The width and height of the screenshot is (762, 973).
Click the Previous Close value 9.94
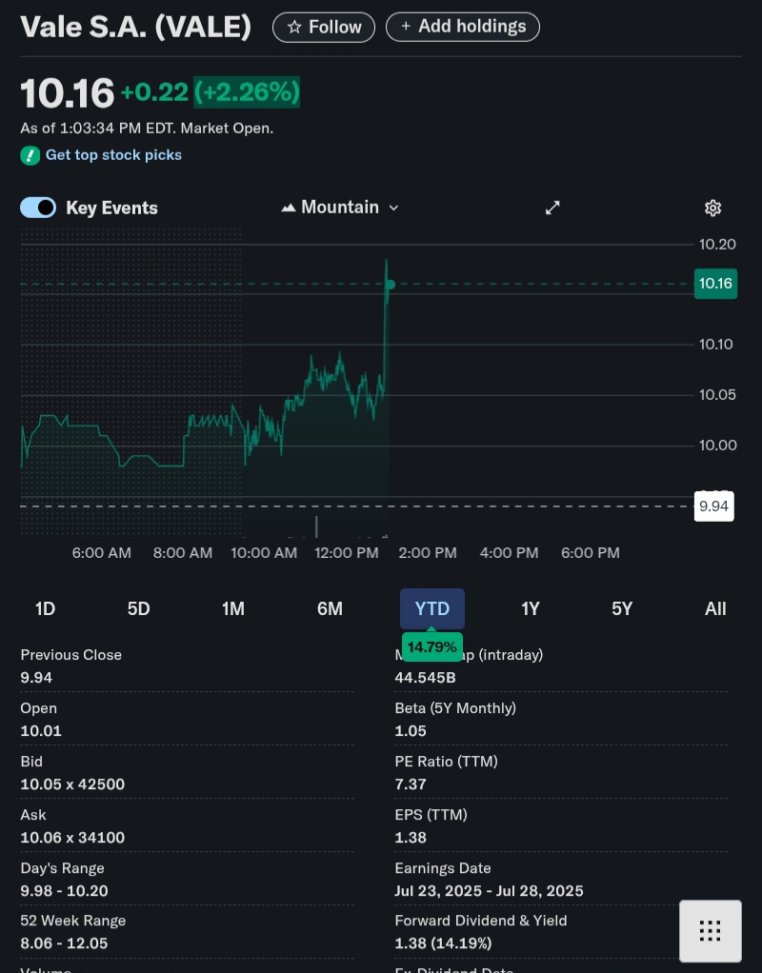[x=36, y=678]
